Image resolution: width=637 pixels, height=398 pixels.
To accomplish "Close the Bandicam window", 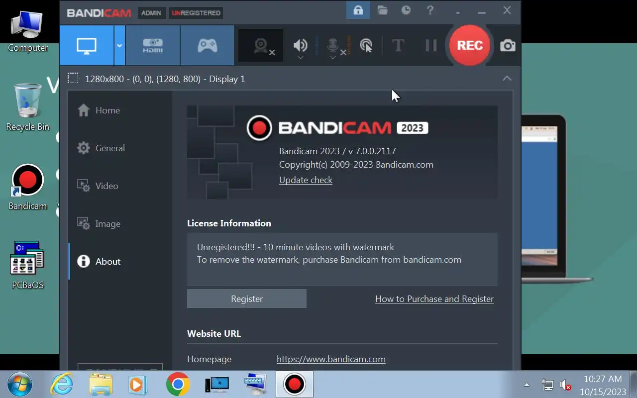I will [x=507, y=10].
